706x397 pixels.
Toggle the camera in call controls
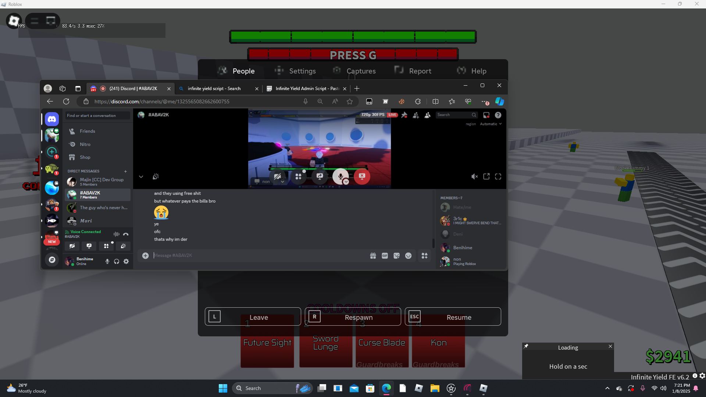[x=277, y=176]
